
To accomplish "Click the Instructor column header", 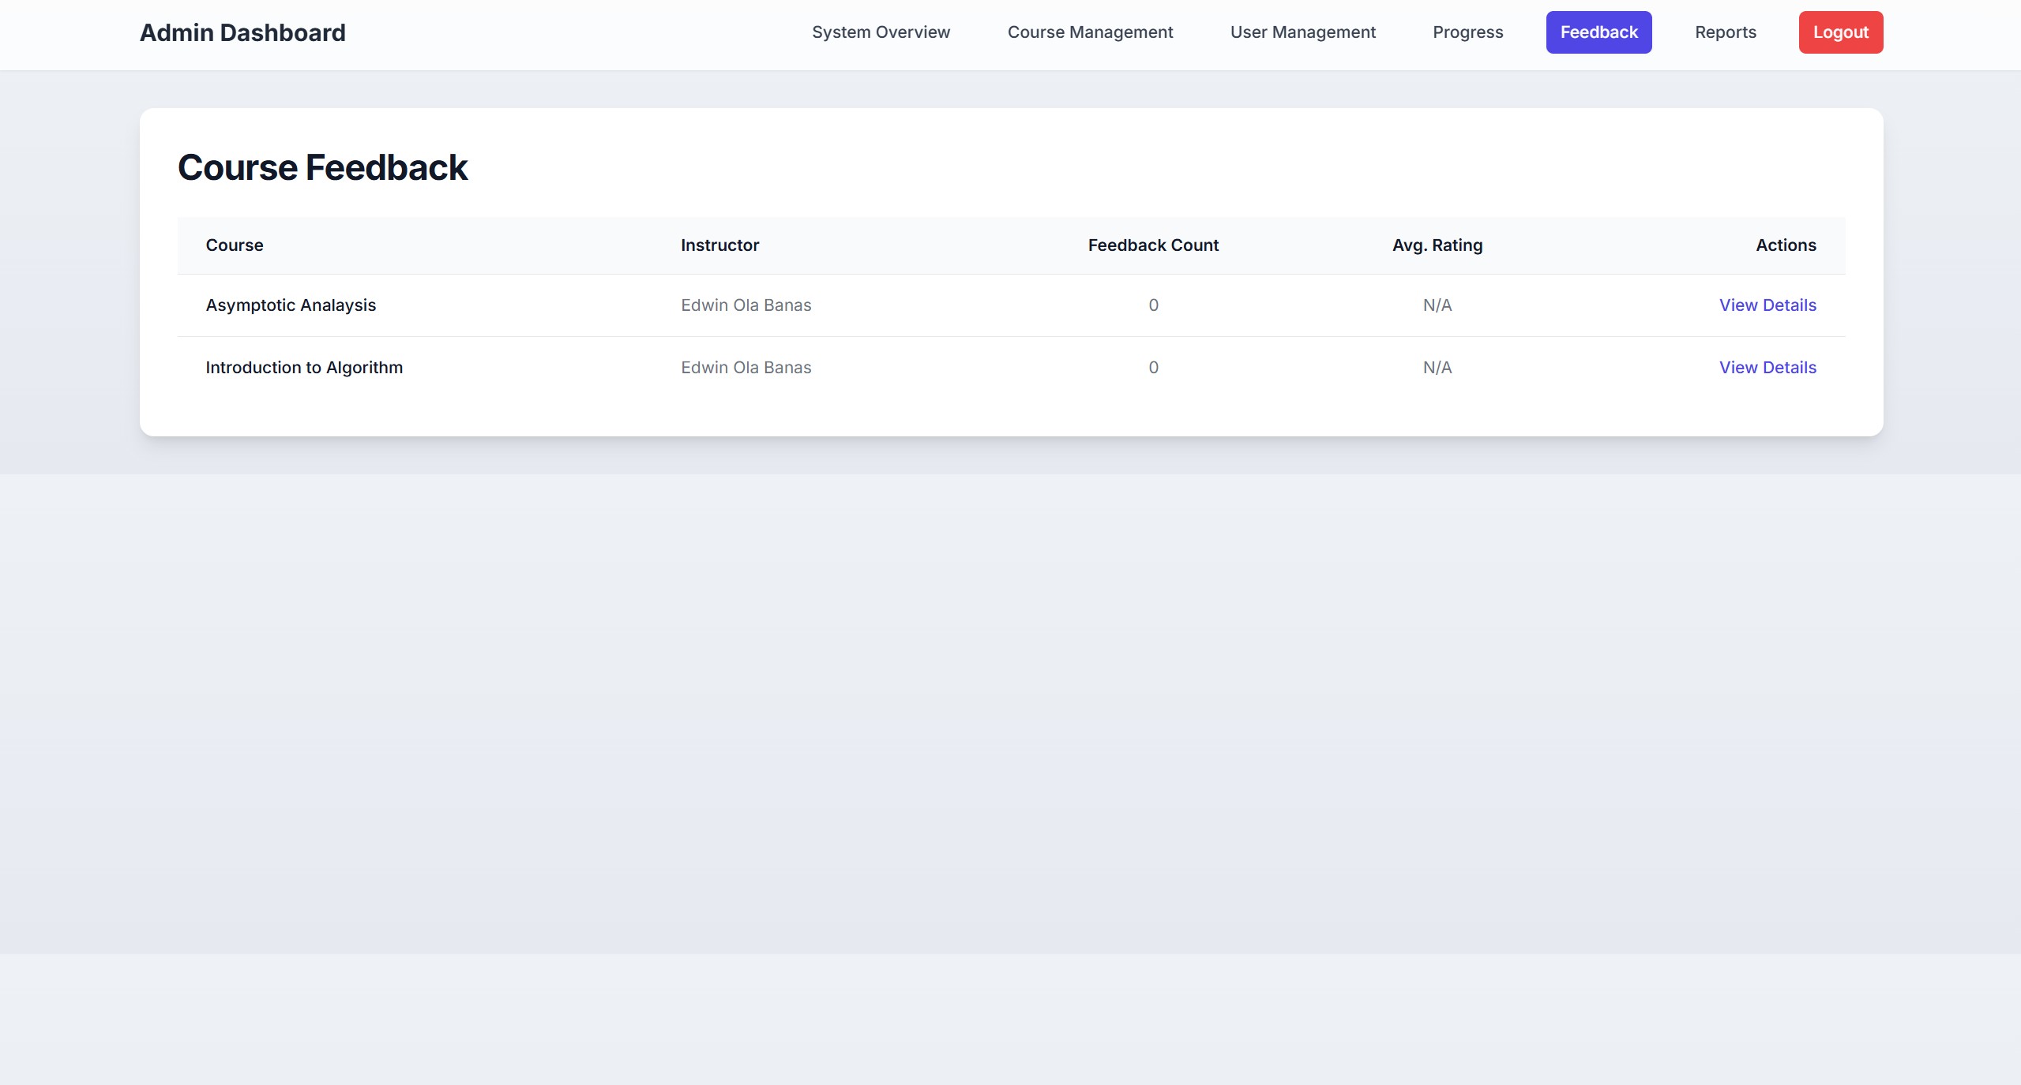I will 719,245.
